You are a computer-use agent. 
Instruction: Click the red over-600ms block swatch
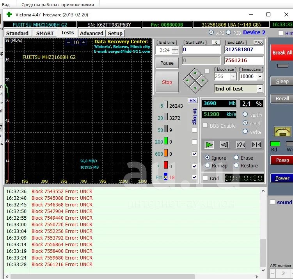point(166,165)
